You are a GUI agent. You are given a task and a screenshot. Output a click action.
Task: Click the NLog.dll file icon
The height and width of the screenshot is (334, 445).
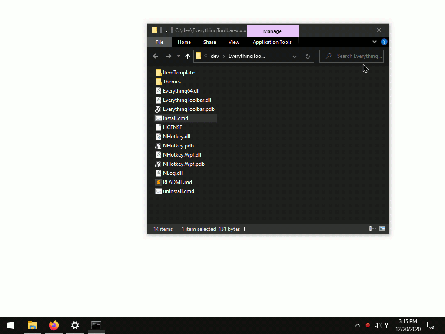pos(159,173)
